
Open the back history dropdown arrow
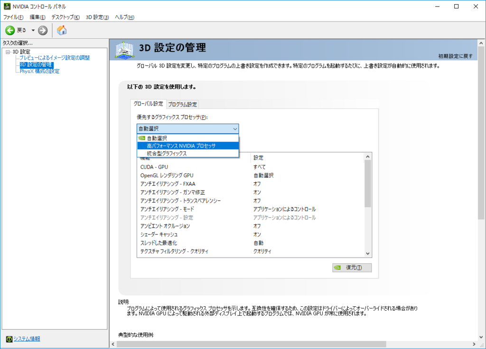[x=33, y=30]
